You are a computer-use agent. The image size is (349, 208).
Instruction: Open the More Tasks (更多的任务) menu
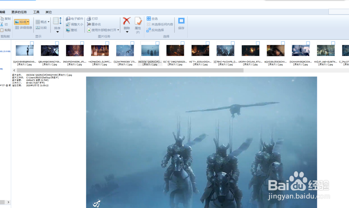click(19, 12)
